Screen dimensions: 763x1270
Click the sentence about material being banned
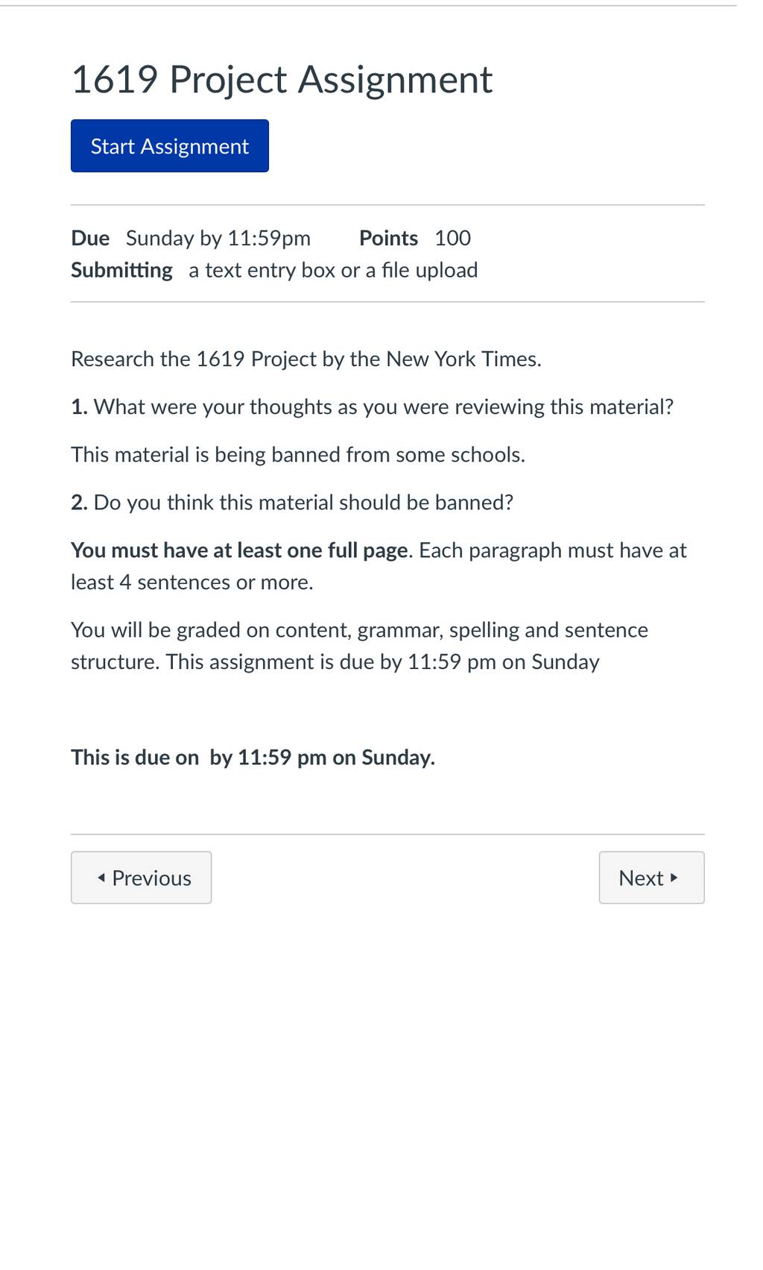pyautogui.click(x=298, y=455)
